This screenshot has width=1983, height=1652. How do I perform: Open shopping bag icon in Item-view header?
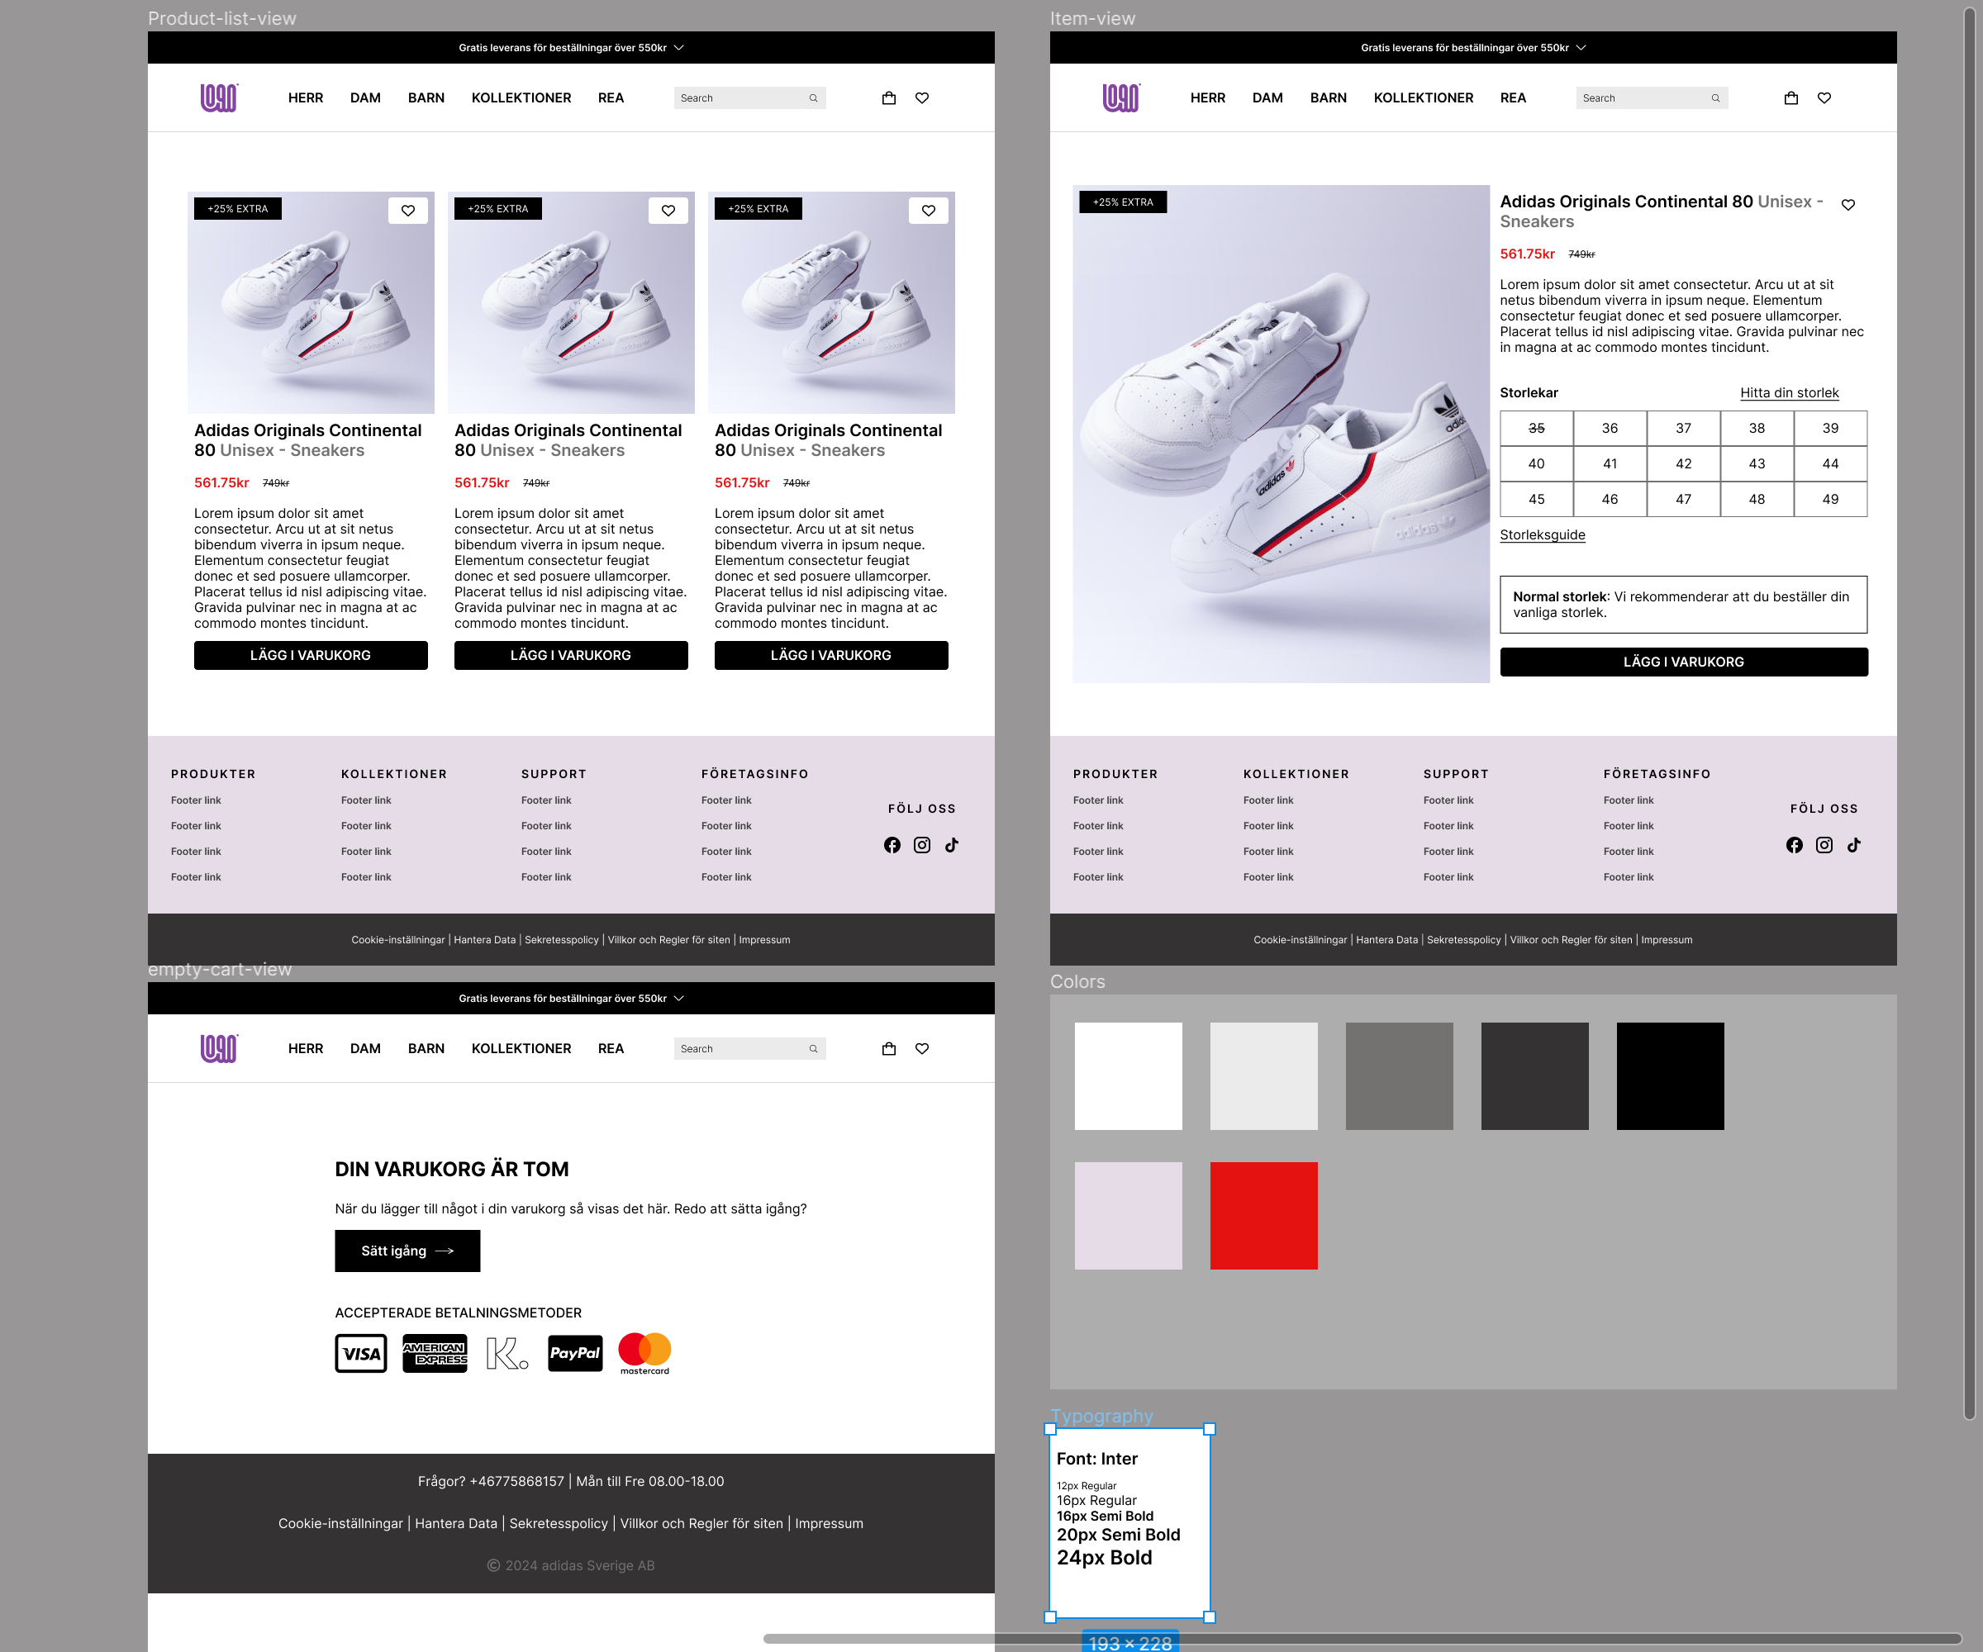1791,97
